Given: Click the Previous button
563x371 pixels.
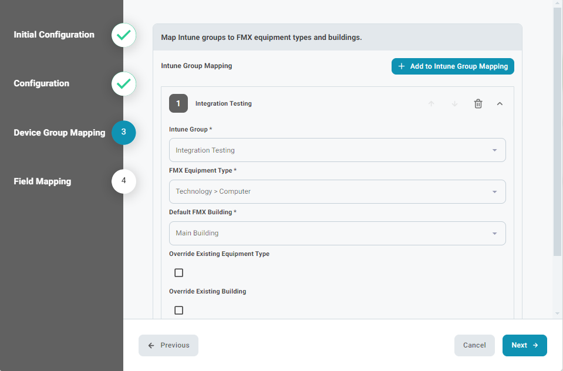Looking at the screenshot, I should tap(168, 346).
